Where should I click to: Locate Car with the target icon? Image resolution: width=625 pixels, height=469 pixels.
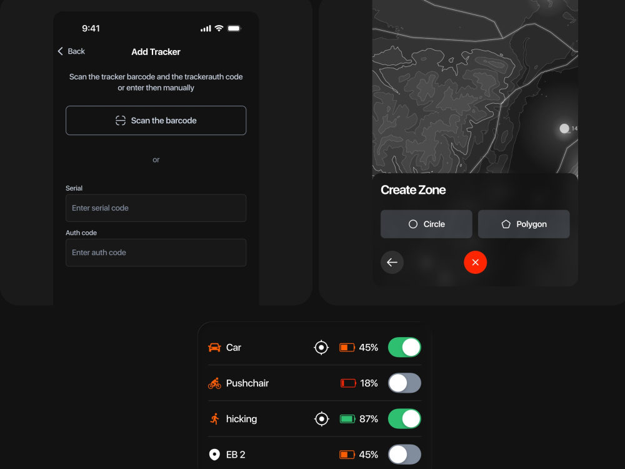(x=321, y=347)
